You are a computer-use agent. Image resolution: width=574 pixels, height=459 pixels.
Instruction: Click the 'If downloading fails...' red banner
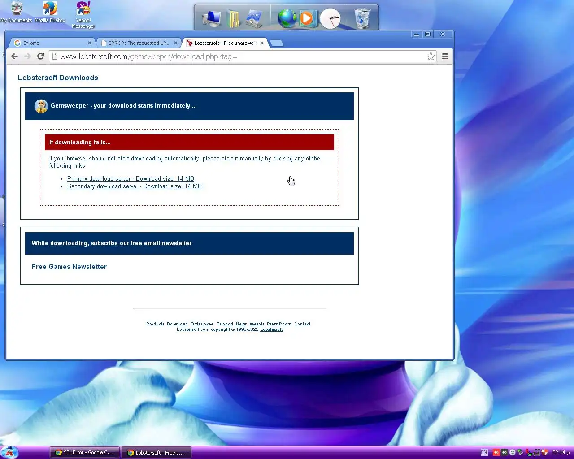(189, 143)
